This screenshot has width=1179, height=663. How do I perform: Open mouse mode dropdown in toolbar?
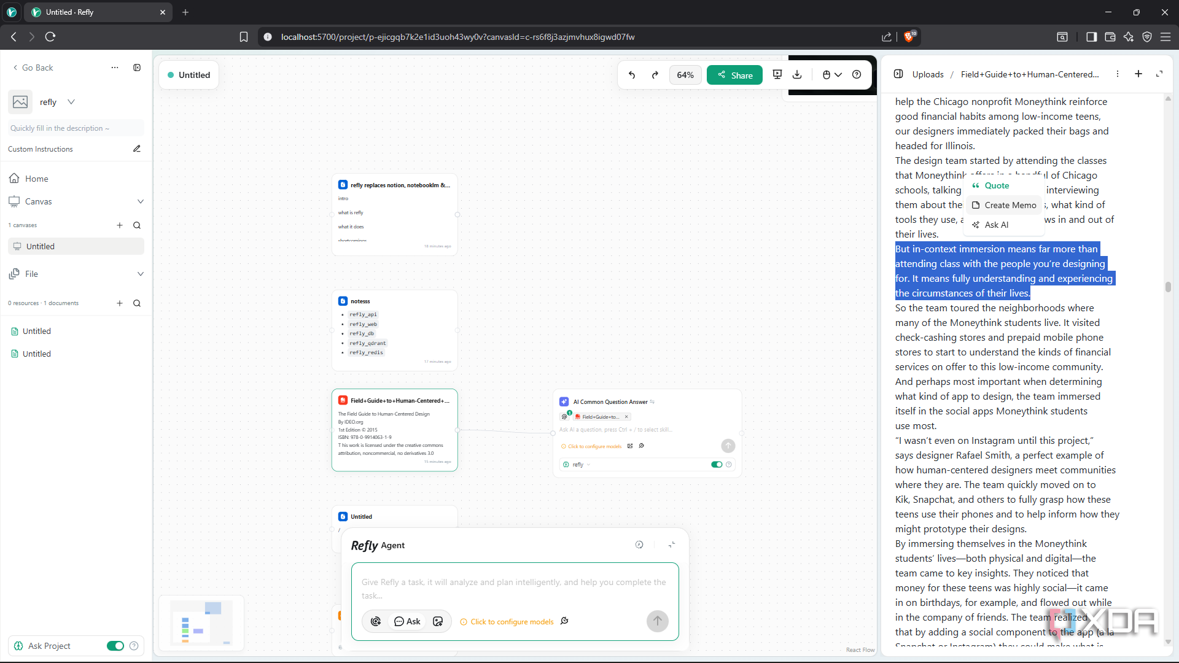(x=832, y=75)
